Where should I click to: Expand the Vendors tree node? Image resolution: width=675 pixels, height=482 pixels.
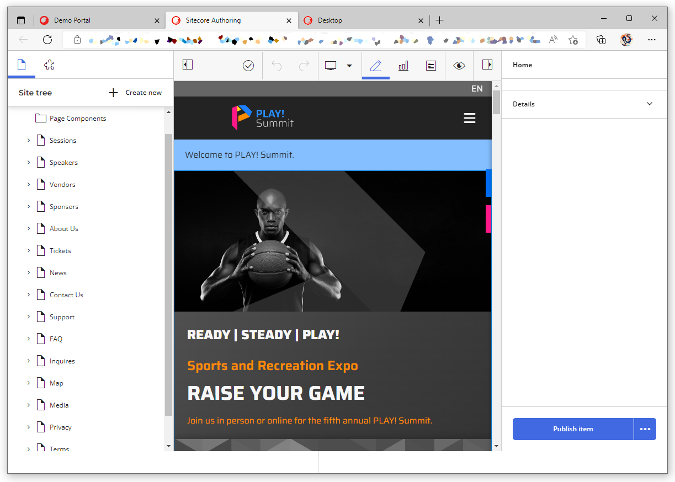[29, 184]
